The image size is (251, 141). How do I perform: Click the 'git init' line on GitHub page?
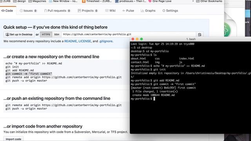[12, 67]
